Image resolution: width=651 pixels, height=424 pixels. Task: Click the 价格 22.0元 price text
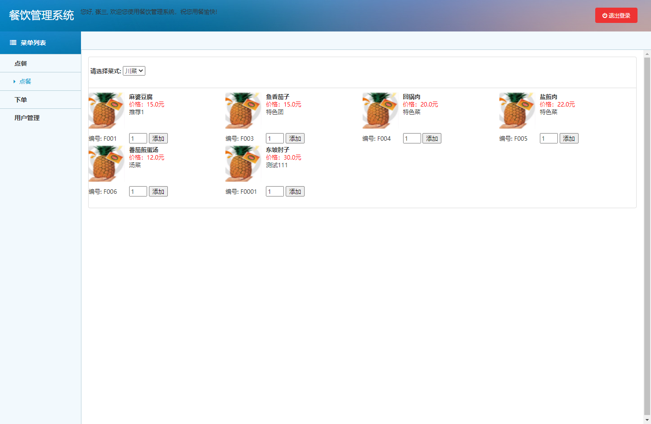(557, 104)
